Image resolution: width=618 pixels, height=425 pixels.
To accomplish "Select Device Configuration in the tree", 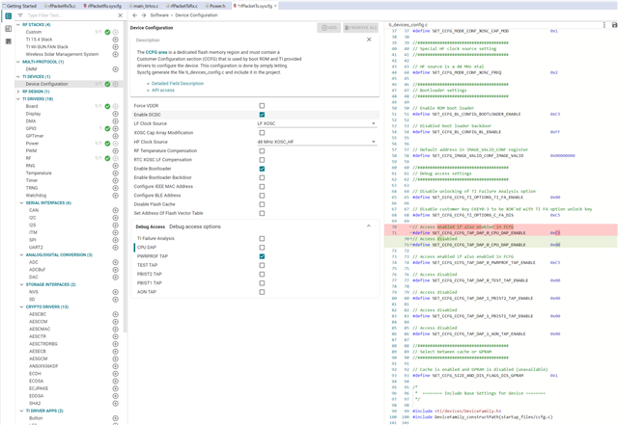I will click(47, 84).
